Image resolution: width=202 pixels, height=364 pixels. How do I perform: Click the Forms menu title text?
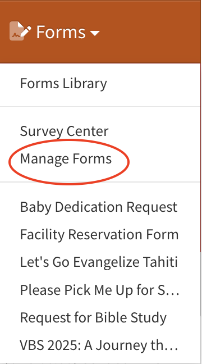pyautogui.click(x=61, y=31)
